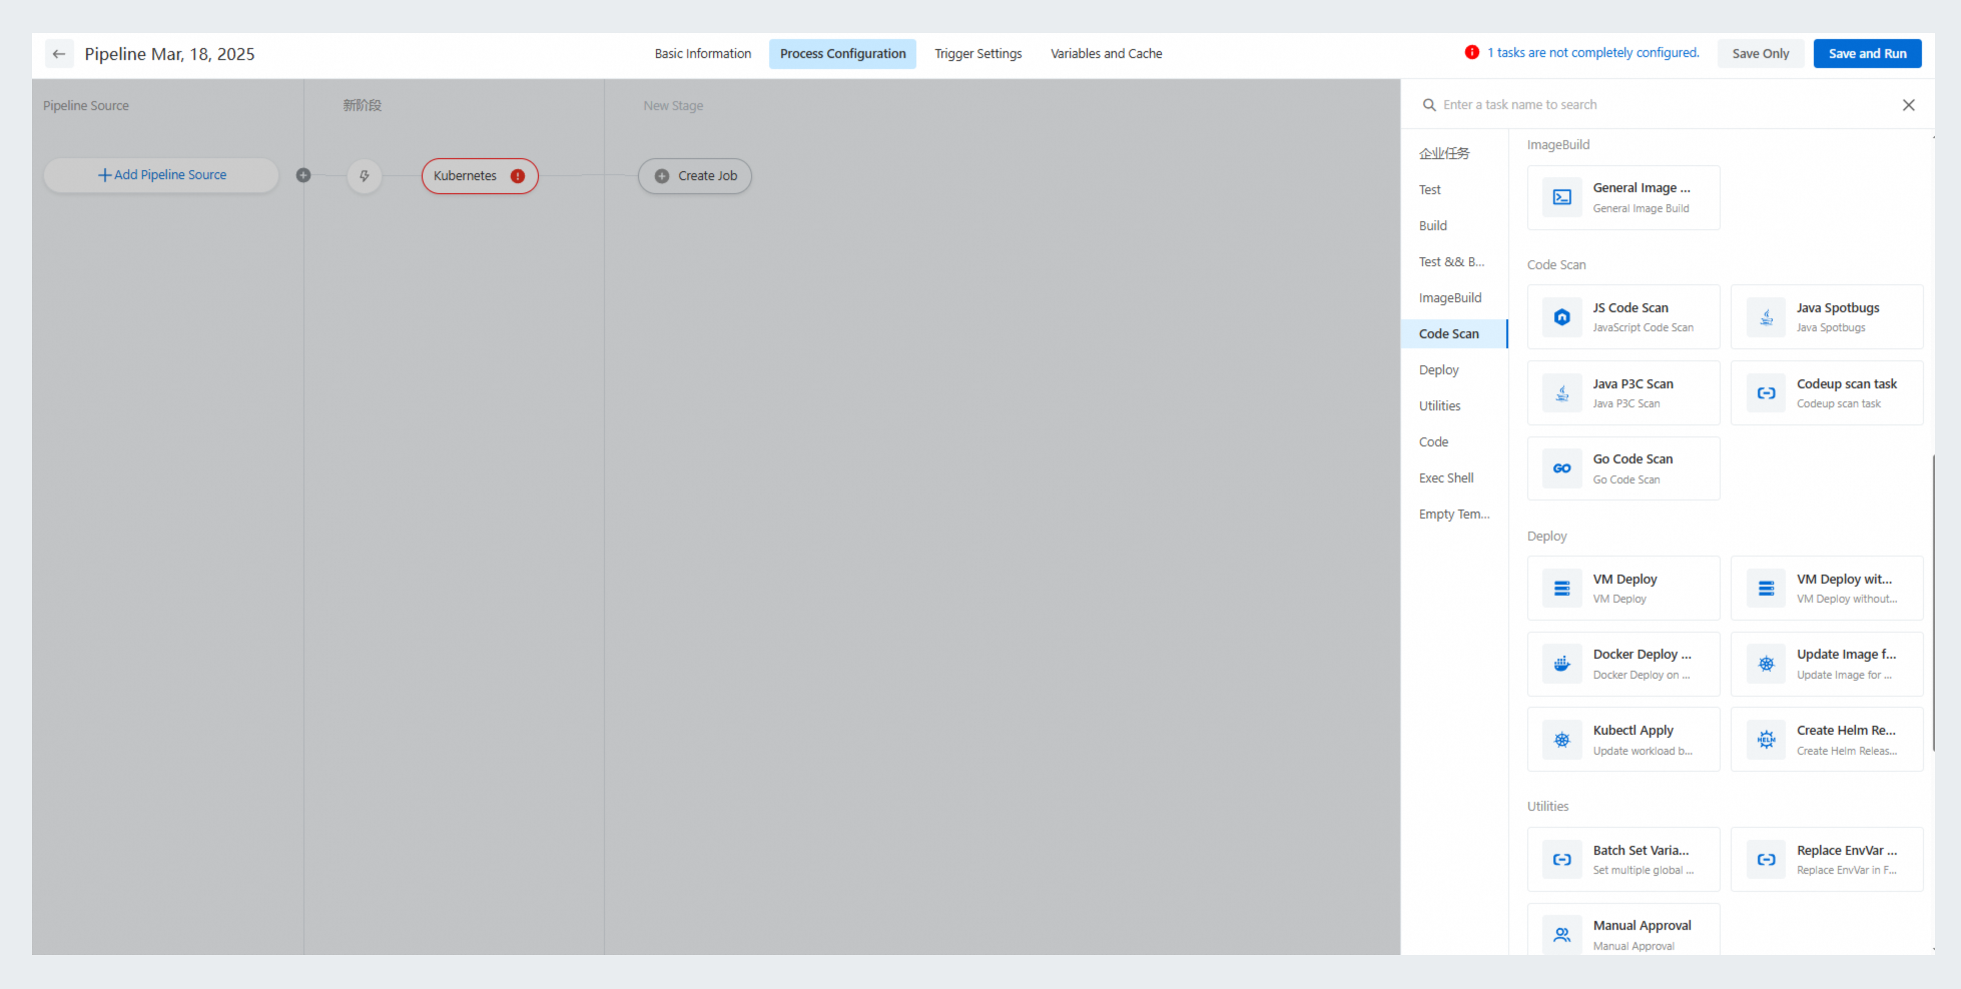The height and width of the screenshot is (989, 1961).
Task: Choose the VM Deploy task
Action: [x=1623, y=588]
